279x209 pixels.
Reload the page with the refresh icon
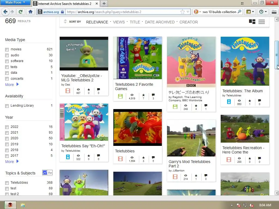(20, 12)
